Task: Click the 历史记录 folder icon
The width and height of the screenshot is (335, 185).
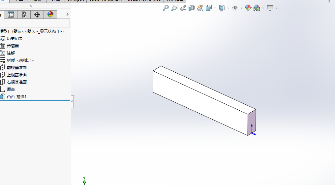Action: (2, 39)
